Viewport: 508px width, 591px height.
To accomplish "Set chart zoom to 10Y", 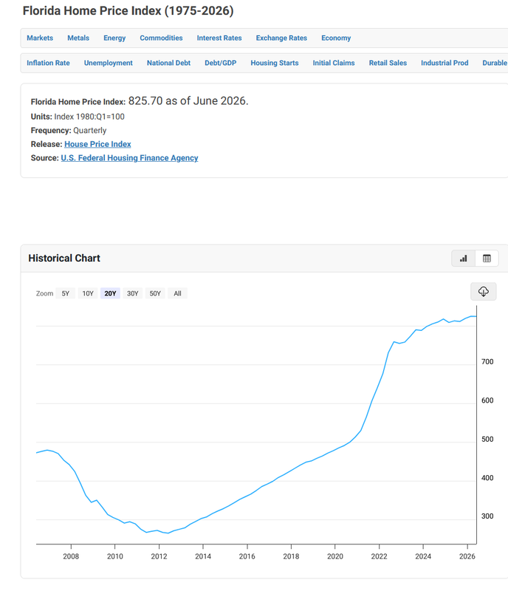I will [x=88, y=293].
